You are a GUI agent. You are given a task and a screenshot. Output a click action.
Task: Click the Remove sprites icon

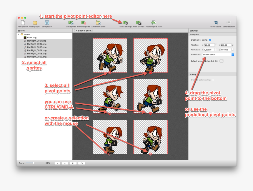tap(84, 23)
